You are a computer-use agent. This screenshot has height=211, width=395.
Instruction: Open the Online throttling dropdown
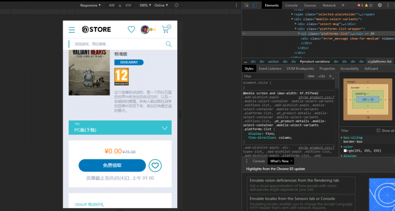click(161, 5)
